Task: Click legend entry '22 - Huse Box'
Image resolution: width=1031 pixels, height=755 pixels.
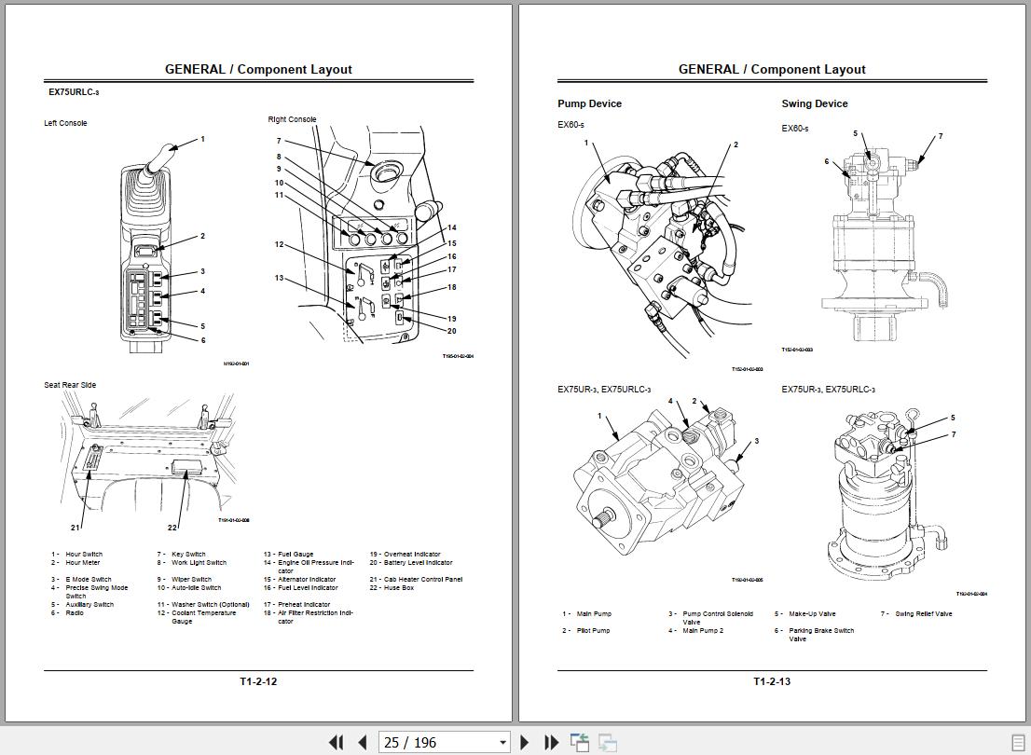Action: pos(392,588)
